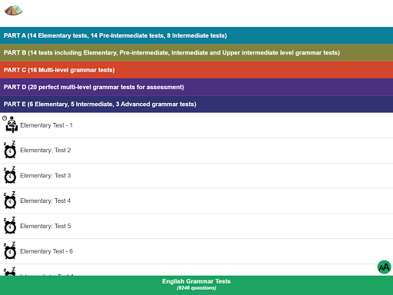Expand the PART B section header
The width and height of the screenshot is (393, 295).
point(196,53)
